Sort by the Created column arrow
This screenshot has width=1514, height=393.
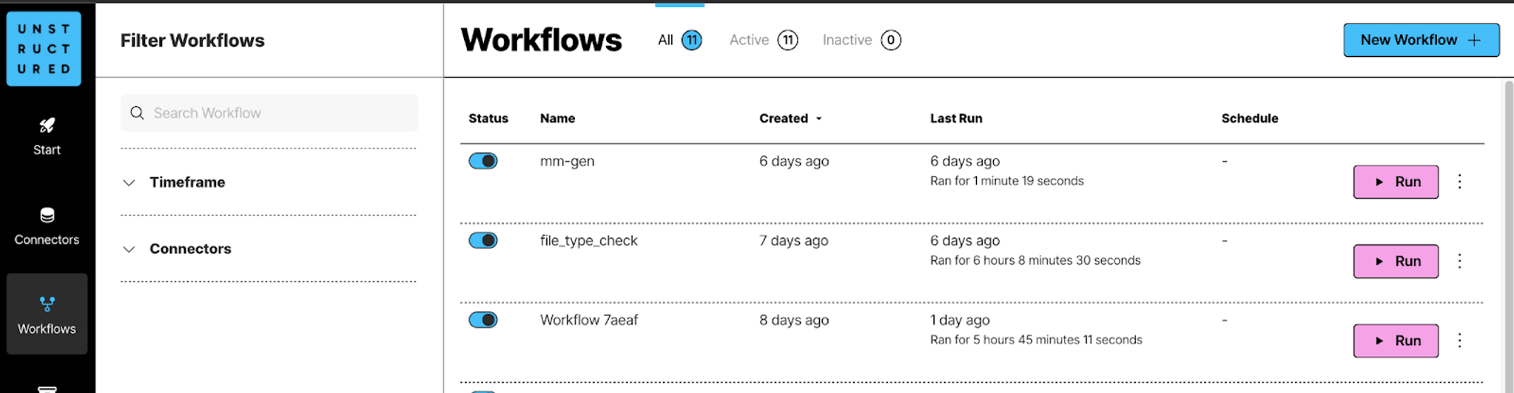point(818,119)
